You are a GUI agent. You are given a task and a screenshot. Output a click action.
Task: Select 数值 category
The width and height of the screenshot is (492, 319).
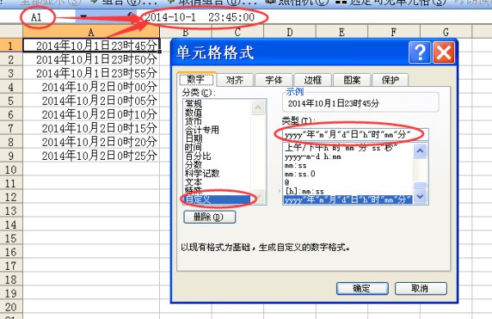[x=194, y=112]
